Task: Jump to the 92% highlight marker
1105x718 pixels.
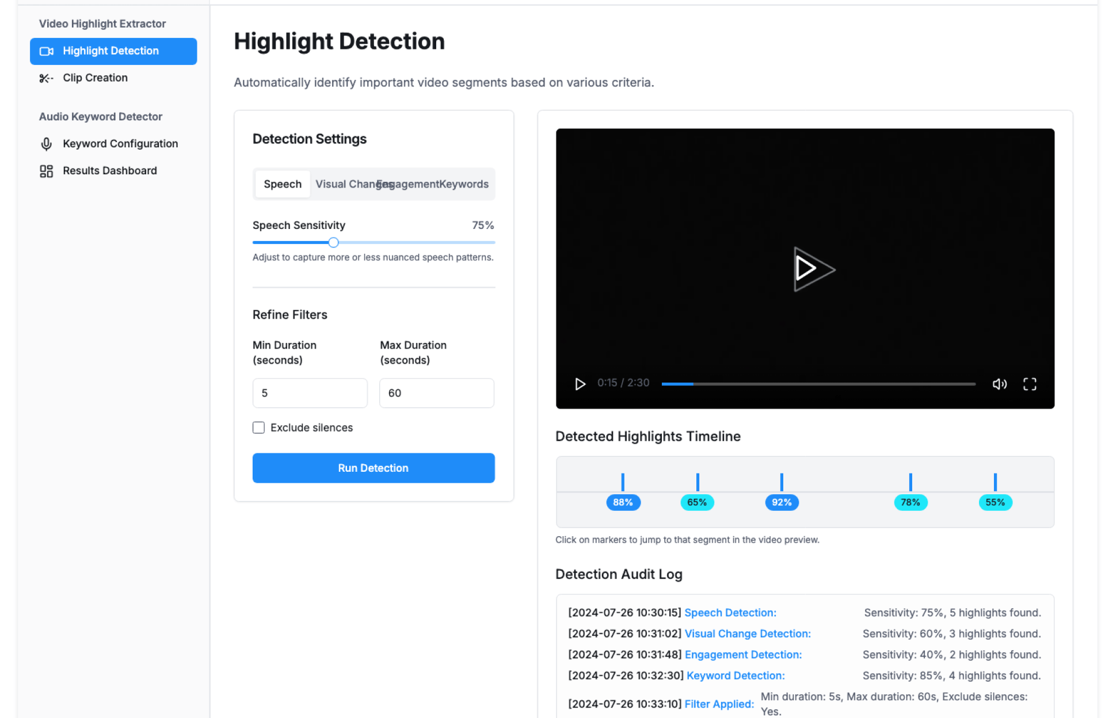Action: 781,502
